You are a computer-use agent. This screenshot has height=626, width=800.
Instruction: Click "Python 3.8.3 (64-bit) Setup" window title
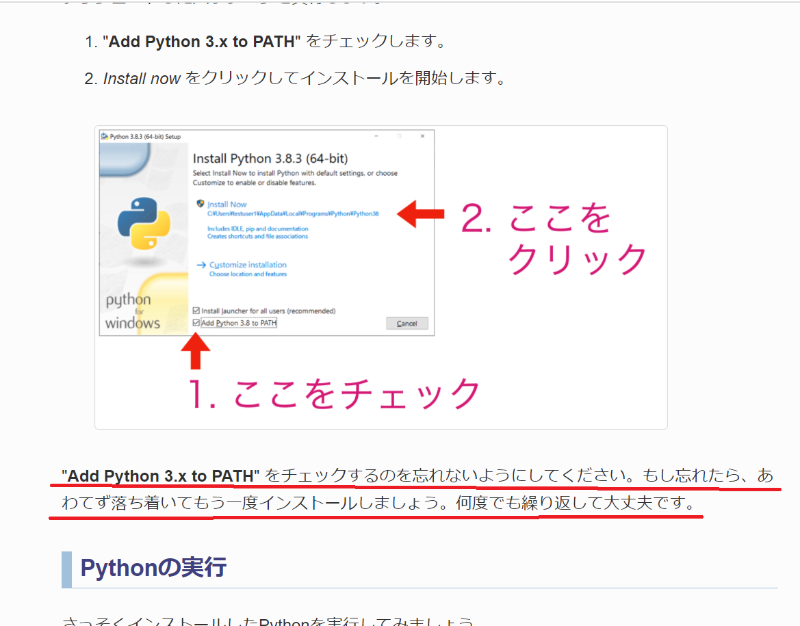pyautogui.click(x=145, y=137)
